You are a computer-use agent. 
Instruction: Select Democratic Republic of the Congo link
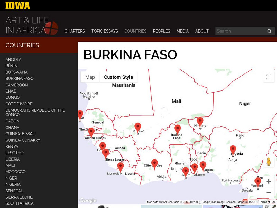(x=35, y=112)
